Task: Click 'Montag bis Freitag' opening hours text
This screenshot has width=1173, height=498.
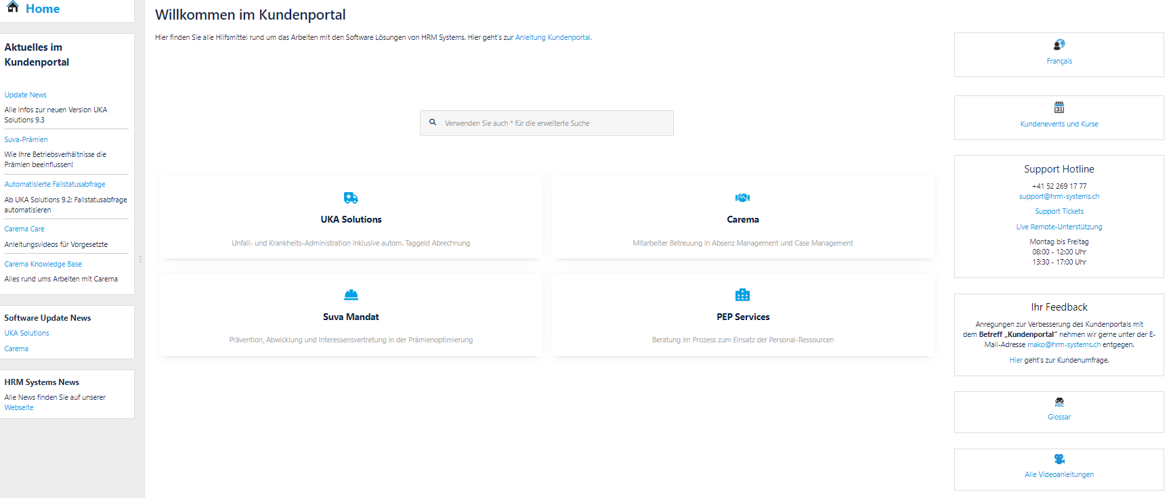Action: [x=1059, y=242]
